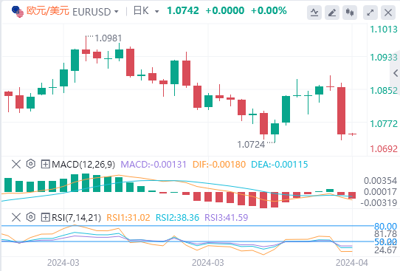Click the 欧元/美元 pair name

(48, 11)
